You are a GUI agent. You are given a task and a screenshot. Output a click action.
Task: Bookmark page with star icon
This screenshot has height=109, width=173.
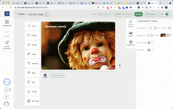(x=98, y=7)
